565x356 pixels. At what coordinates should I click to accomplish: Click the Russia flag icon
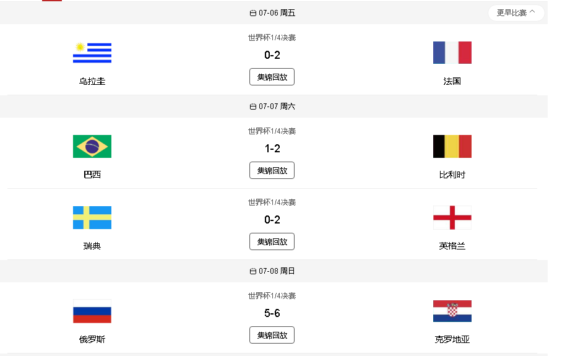[92, 311]
